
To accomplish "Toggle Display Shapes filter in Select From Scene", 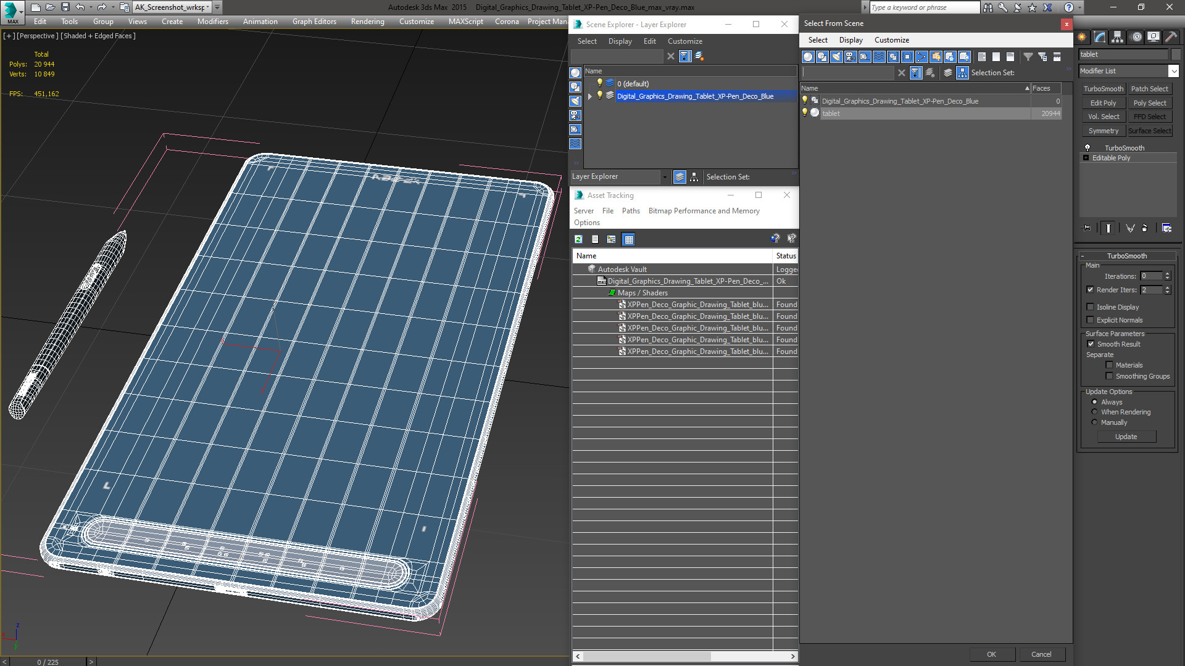I will point(822,57).
